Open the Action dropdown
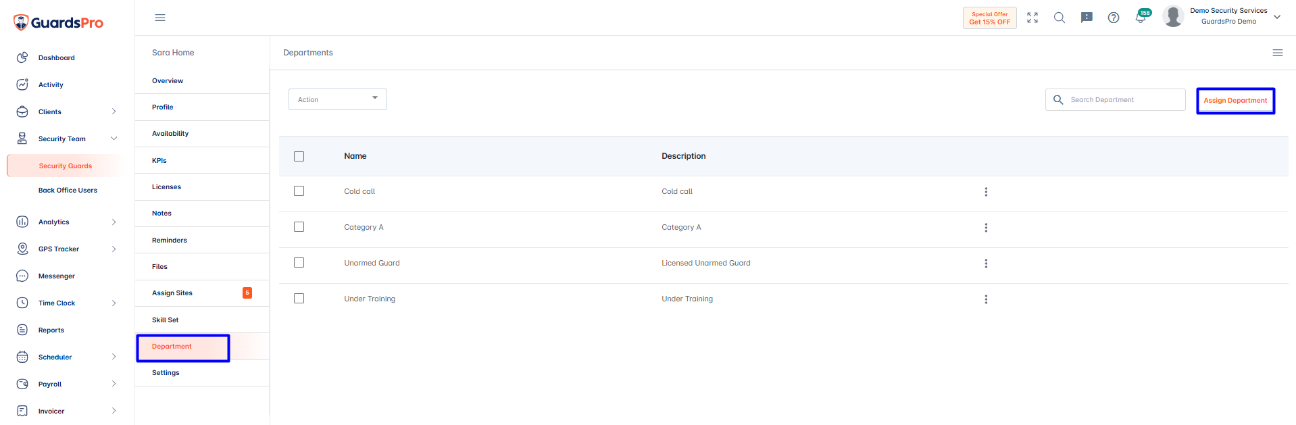Screen dimensions: 1296x425 pos(338,99)
